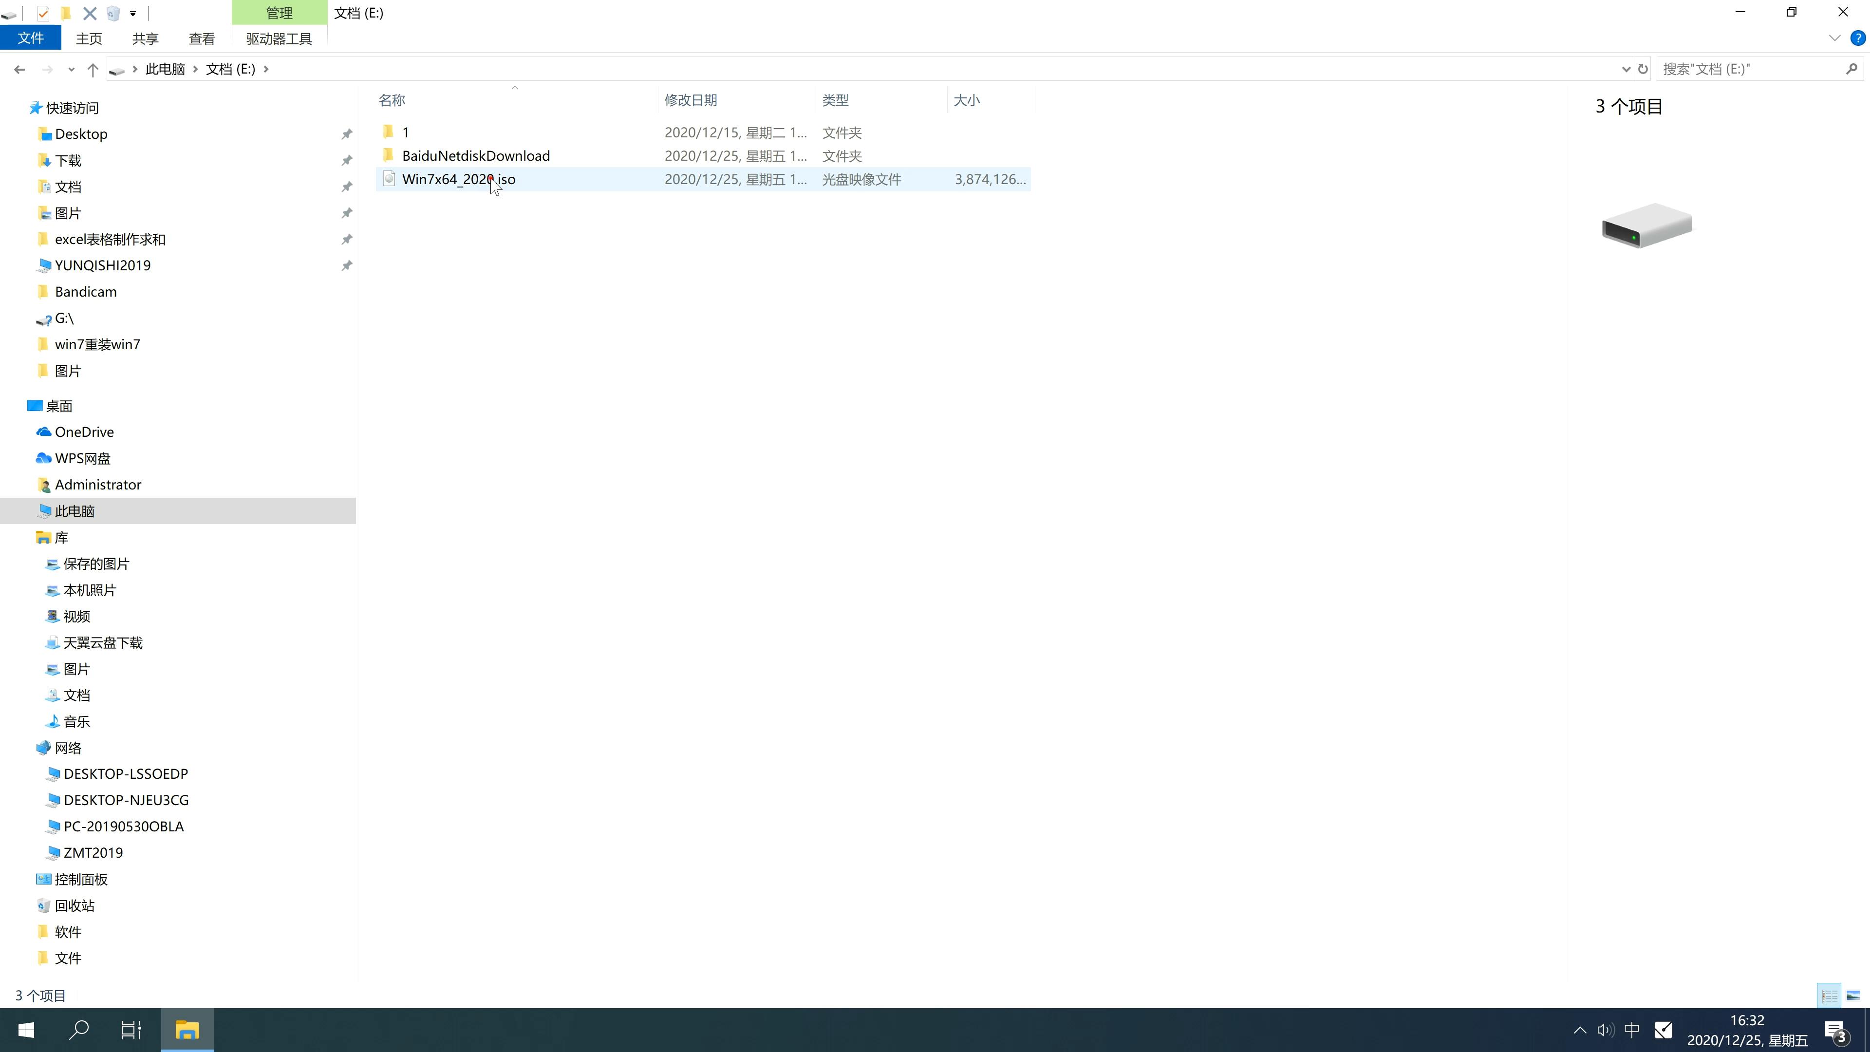Expand the 库 (Libraries) tree item
Viewport: 1870px width, 1052px height.
28,537
